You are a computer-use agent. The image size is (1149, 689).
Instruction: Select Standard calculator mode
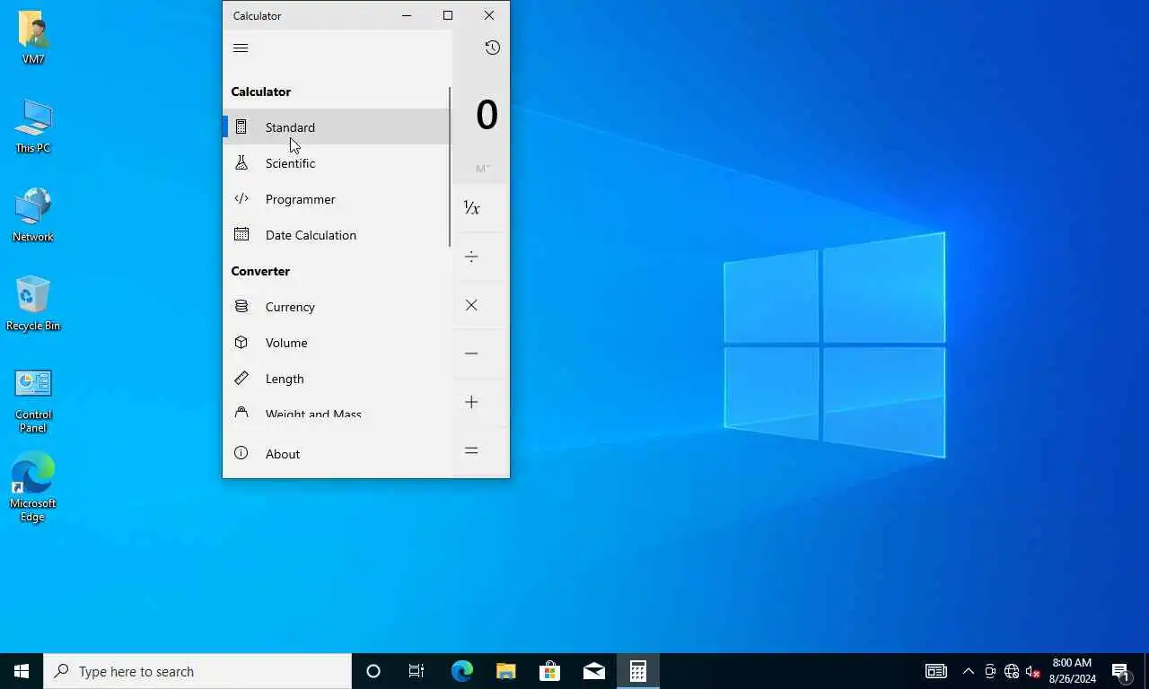pyautogui.click(x=336, y=127)
